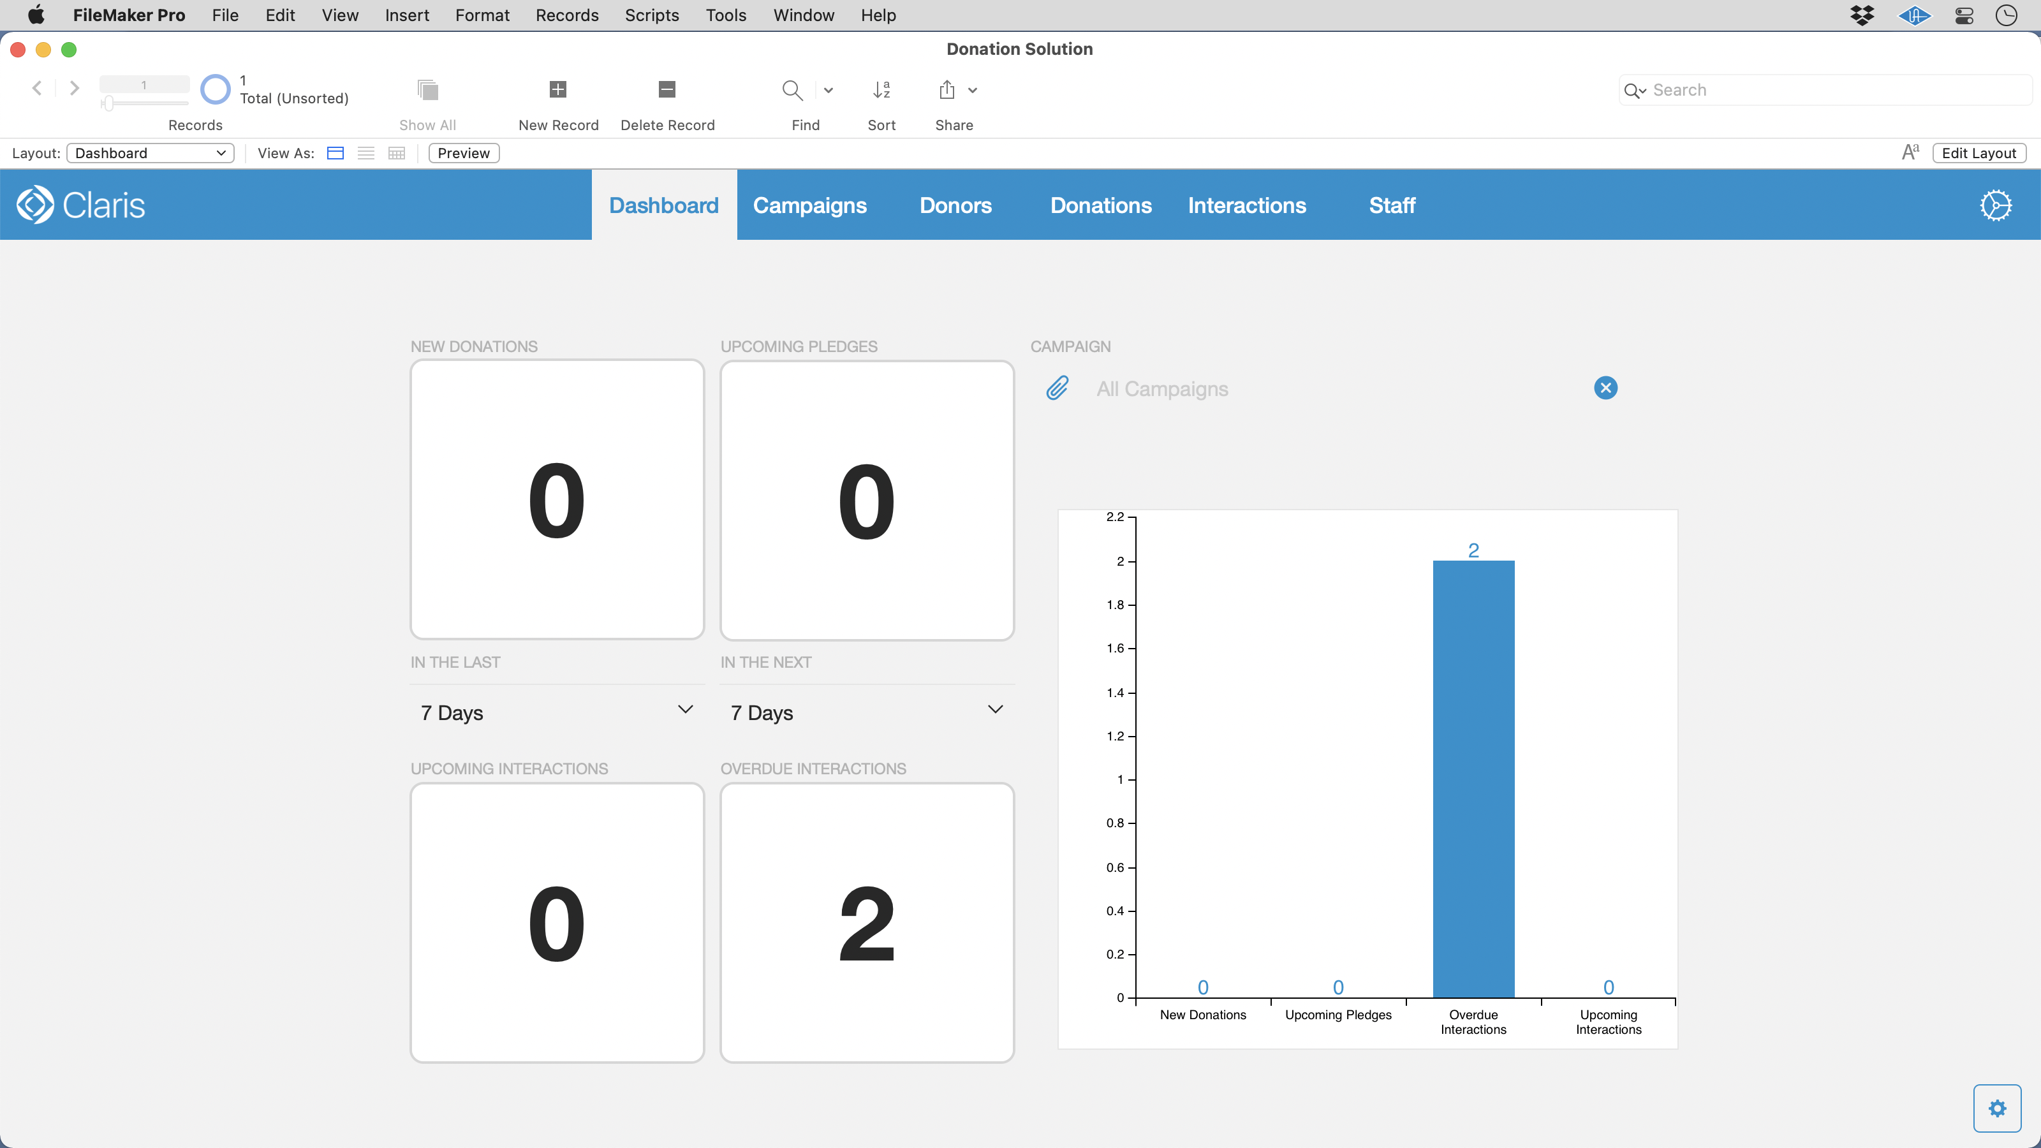Viewport: 2041px width, 1148px height.
Task: Create a New Record with plus icon
Action: (x=558, y=89)
